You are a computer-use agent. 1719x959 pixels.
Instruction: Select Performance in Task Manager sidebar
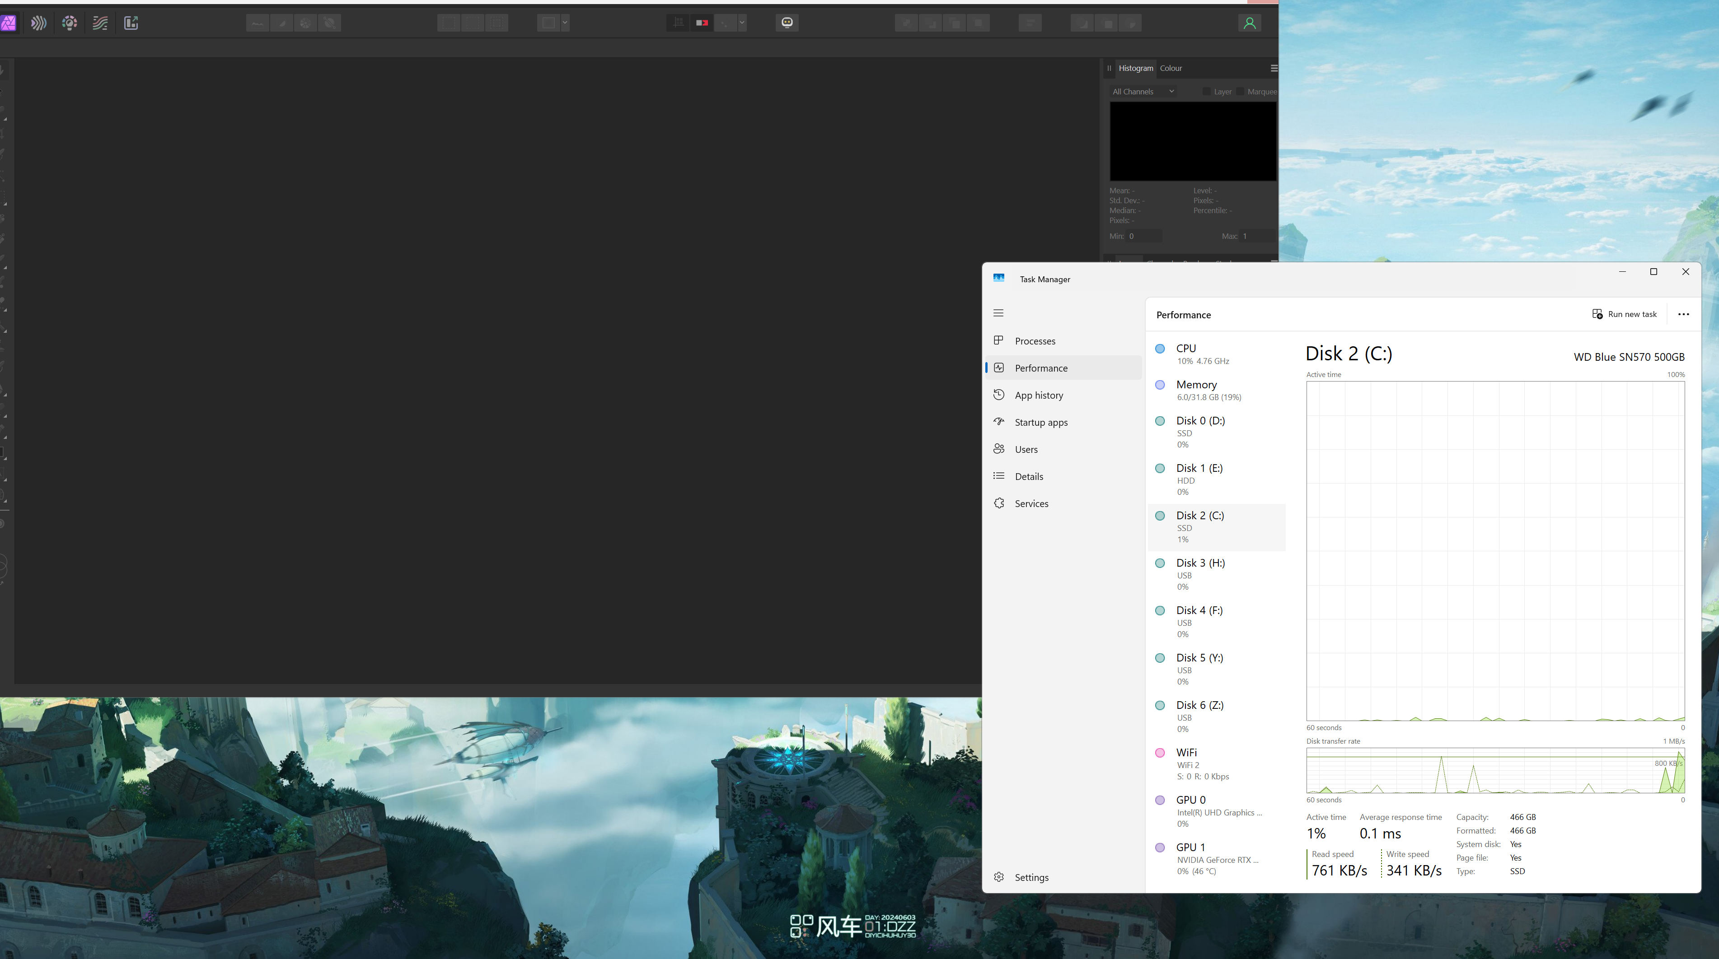(x=1063, y=368)
